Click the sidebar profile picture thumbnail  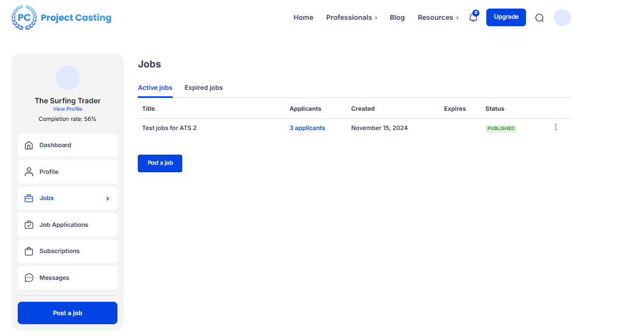pos(68,78)
